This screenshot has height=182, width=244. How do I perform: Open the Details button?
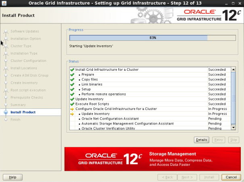(x=201, y=140)
